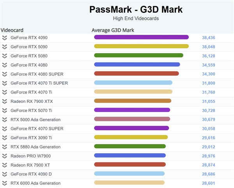Screen dimensions: 234x188
Task: Click the chevron beside Radeon RX 7900 XTX
Action: tap(5, 101)
